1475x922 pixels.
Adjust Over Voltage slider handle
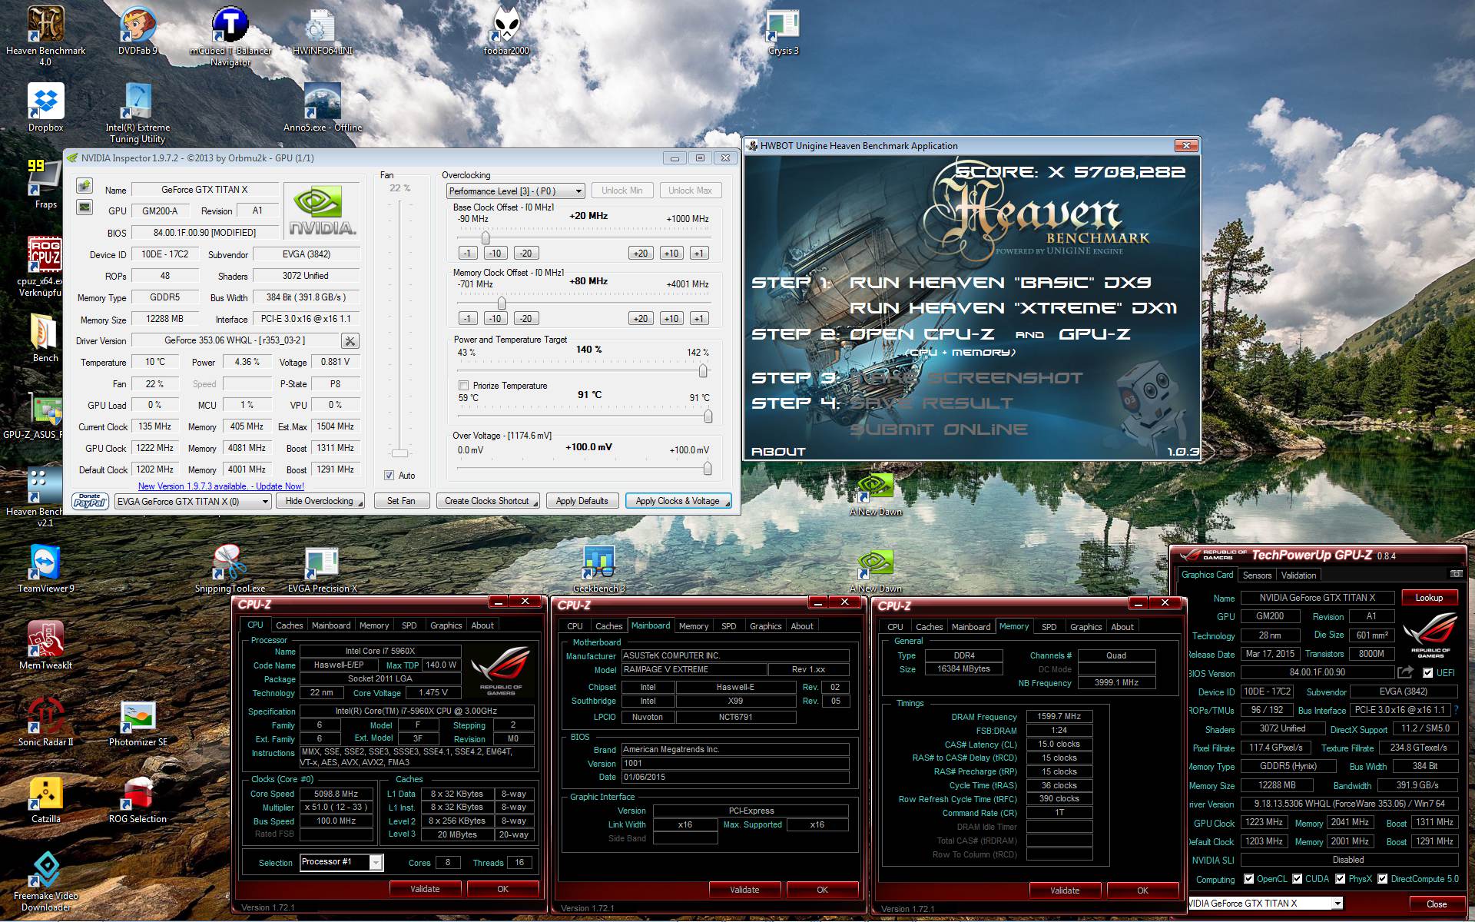(708, 468)
